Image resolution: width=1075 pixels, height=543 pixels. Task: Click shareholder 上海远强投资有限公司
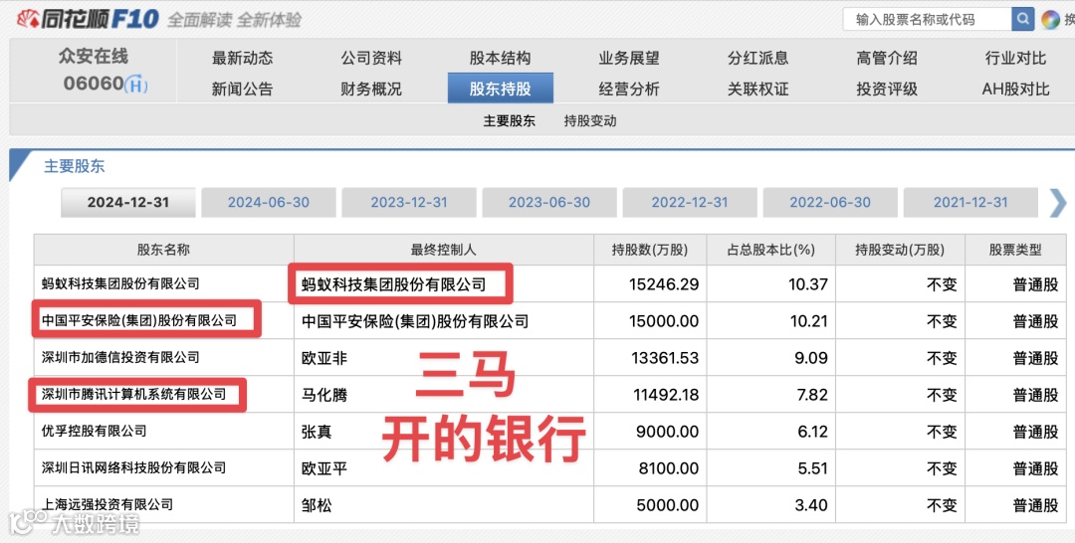click(107, 505)
